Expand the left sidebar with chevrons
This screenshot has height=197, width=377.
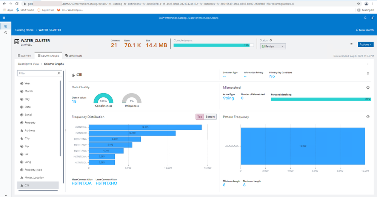point(5,195)
